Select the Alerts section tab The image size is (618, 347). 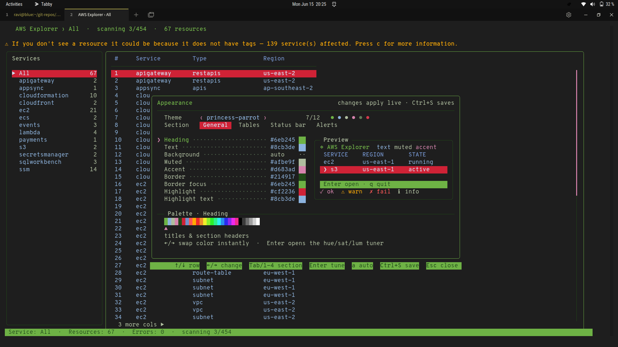click(x=327, y=125)
